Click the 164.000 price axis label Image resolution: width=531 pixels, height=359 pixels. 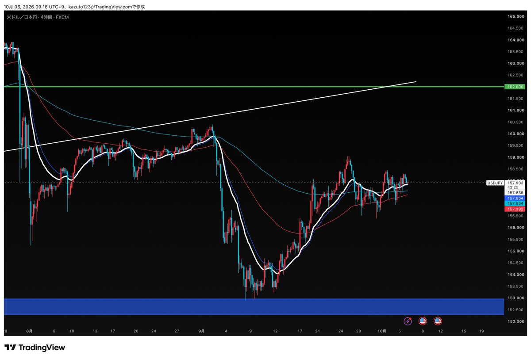(516, 40)
